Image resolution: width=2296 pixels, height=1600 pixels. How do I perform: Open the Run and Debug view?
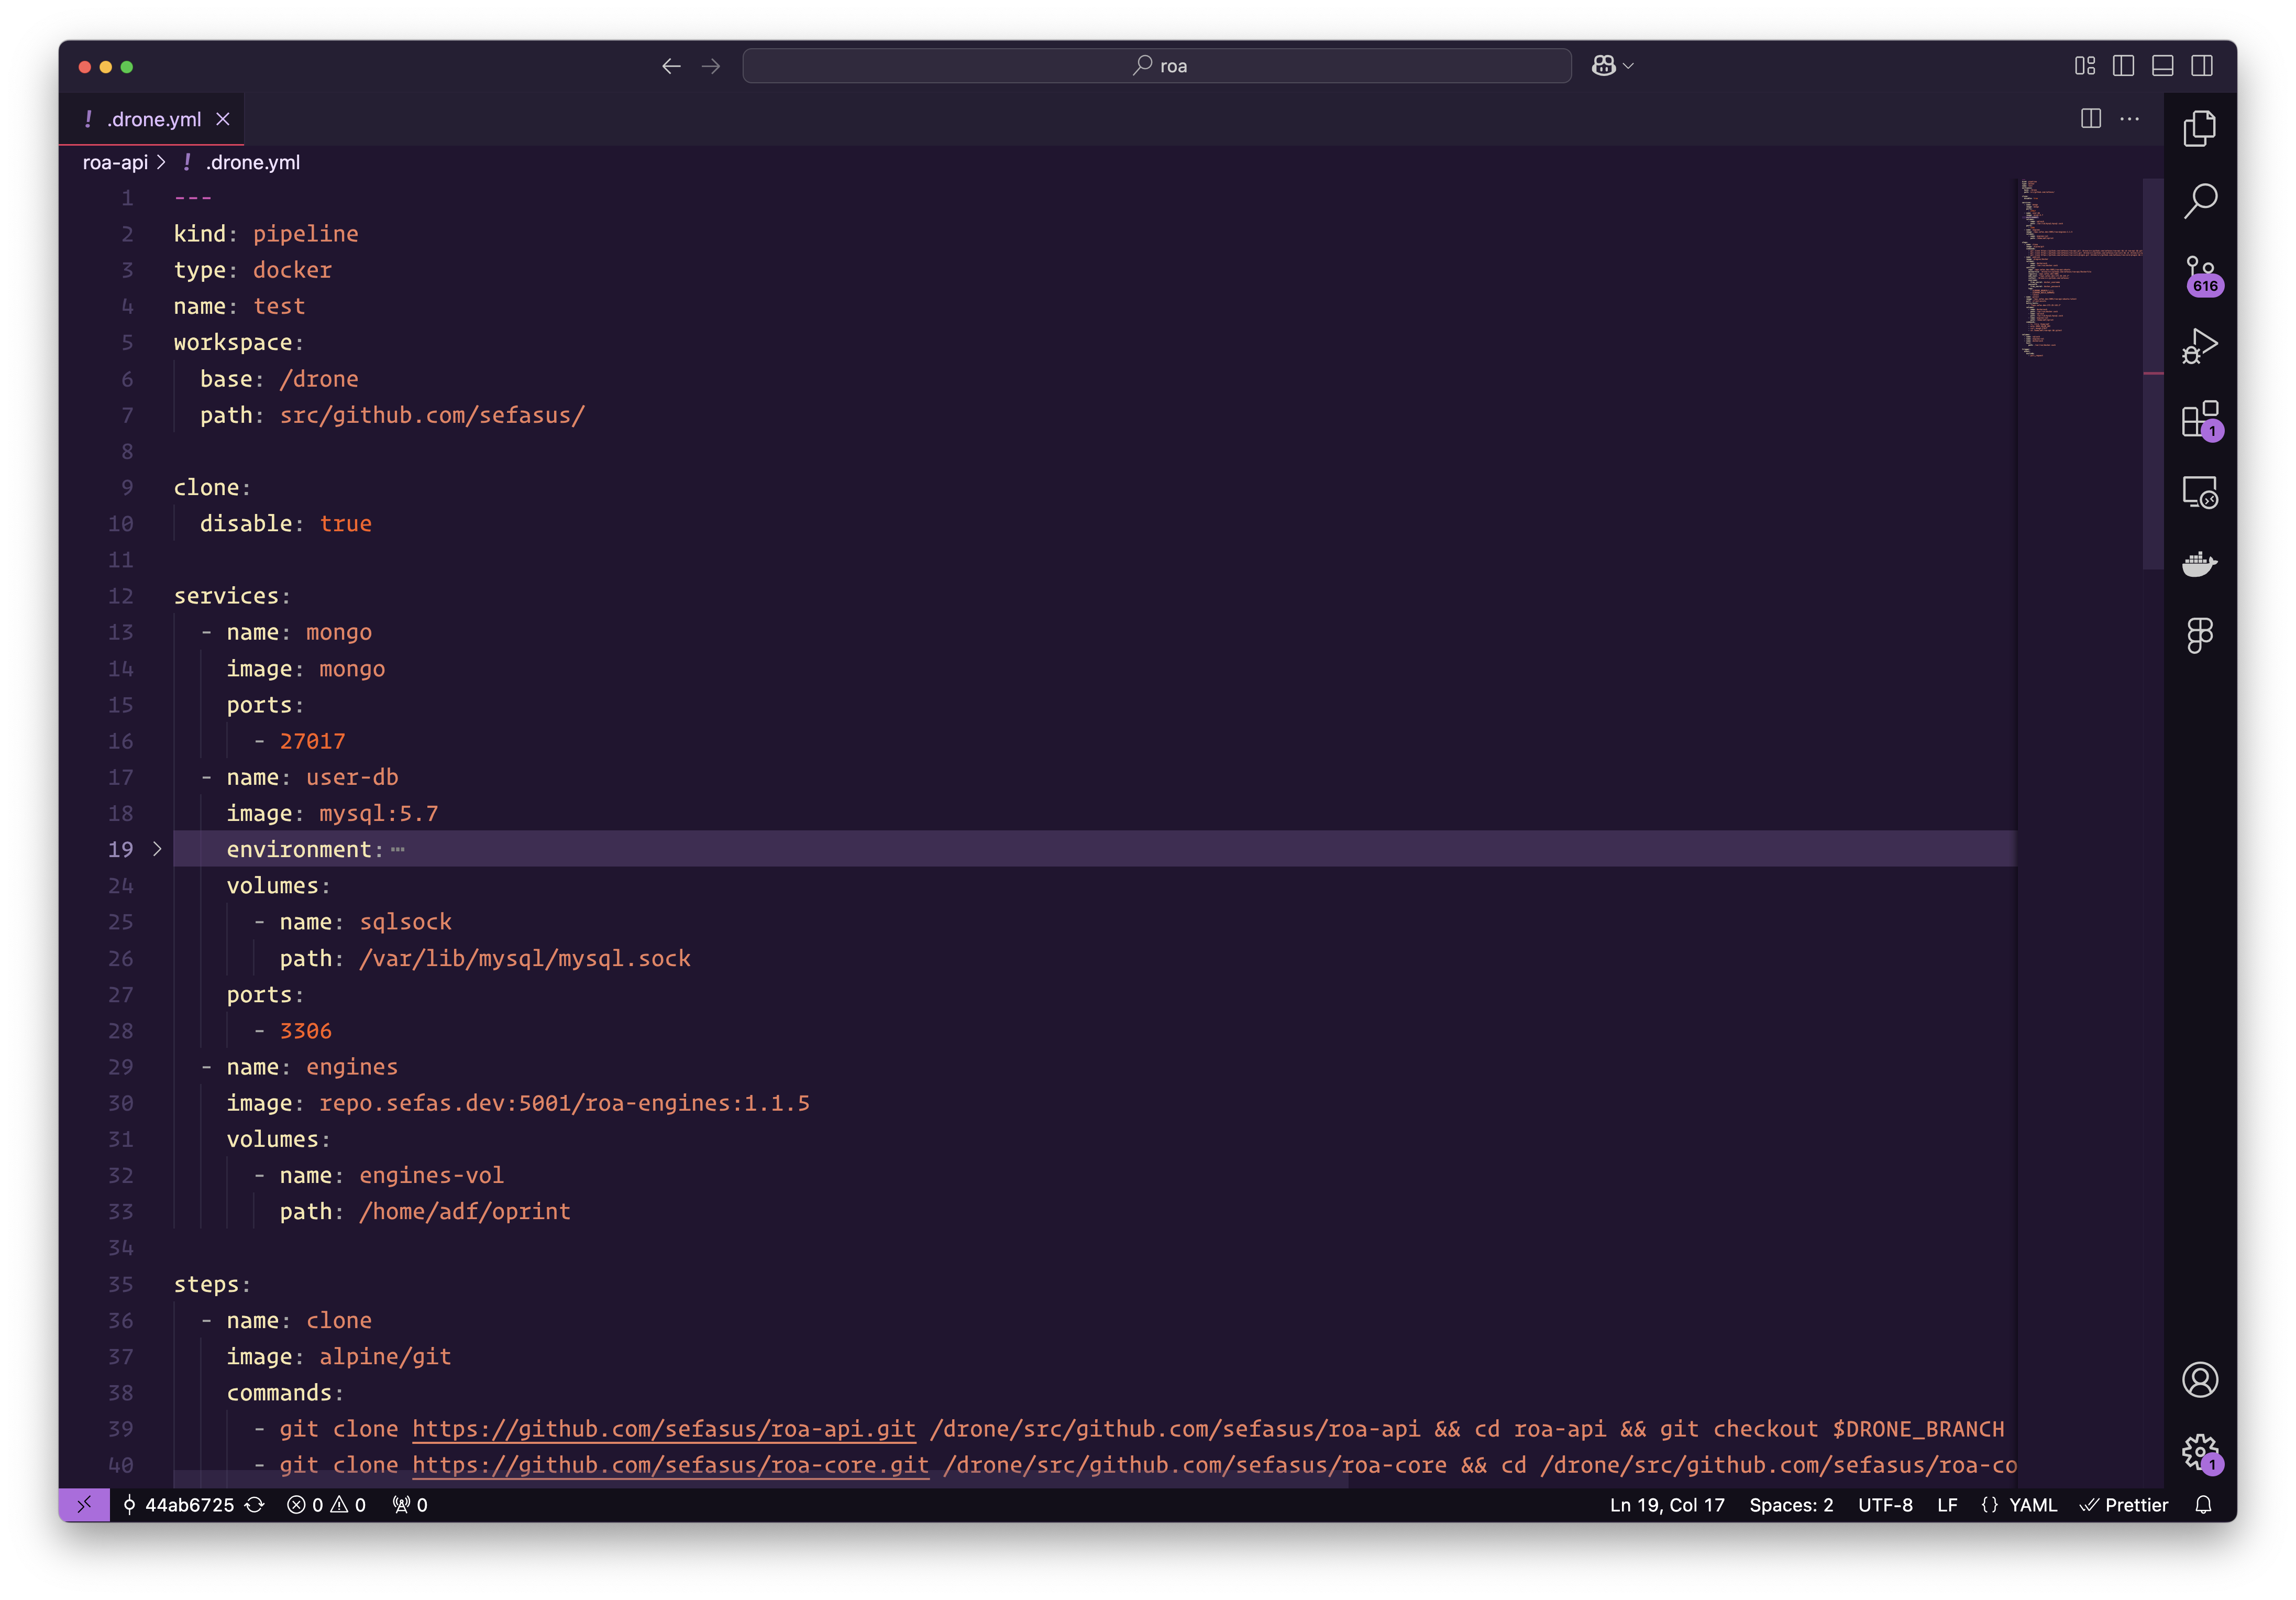(2199, 346)
